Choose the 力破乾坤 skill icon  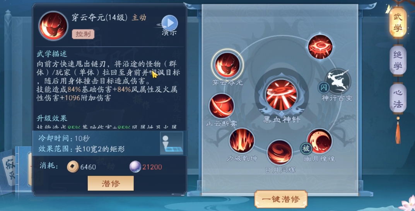pyautogui.click(x=242, y=141)
